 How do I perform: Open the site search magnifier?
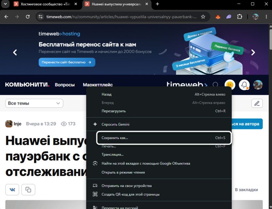[215, 85]
